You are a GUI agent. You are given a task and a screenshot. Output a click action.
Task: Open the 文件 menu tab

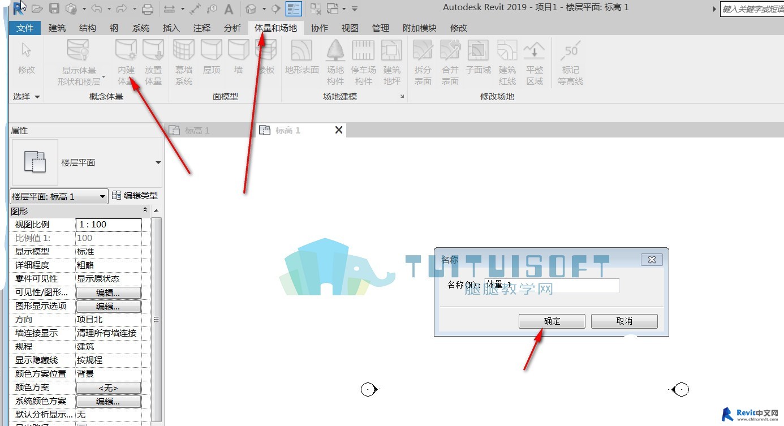[25, 28]
